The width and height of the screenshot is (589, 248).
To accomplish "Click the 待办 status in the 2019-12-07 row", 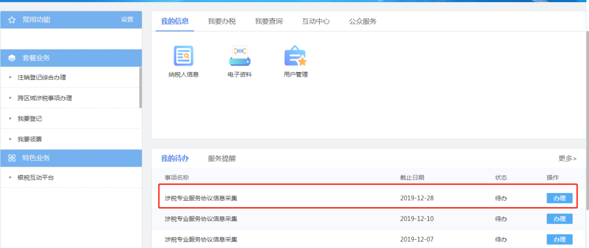I will coord(501,239).
